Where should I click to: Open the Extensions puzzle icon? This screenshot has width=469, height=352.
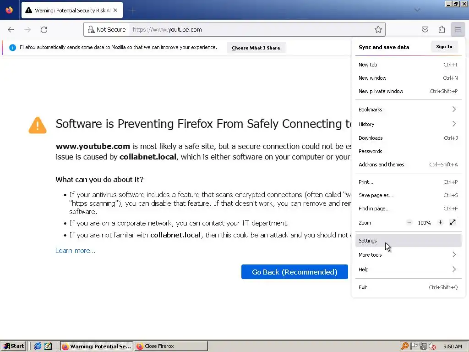442,29
